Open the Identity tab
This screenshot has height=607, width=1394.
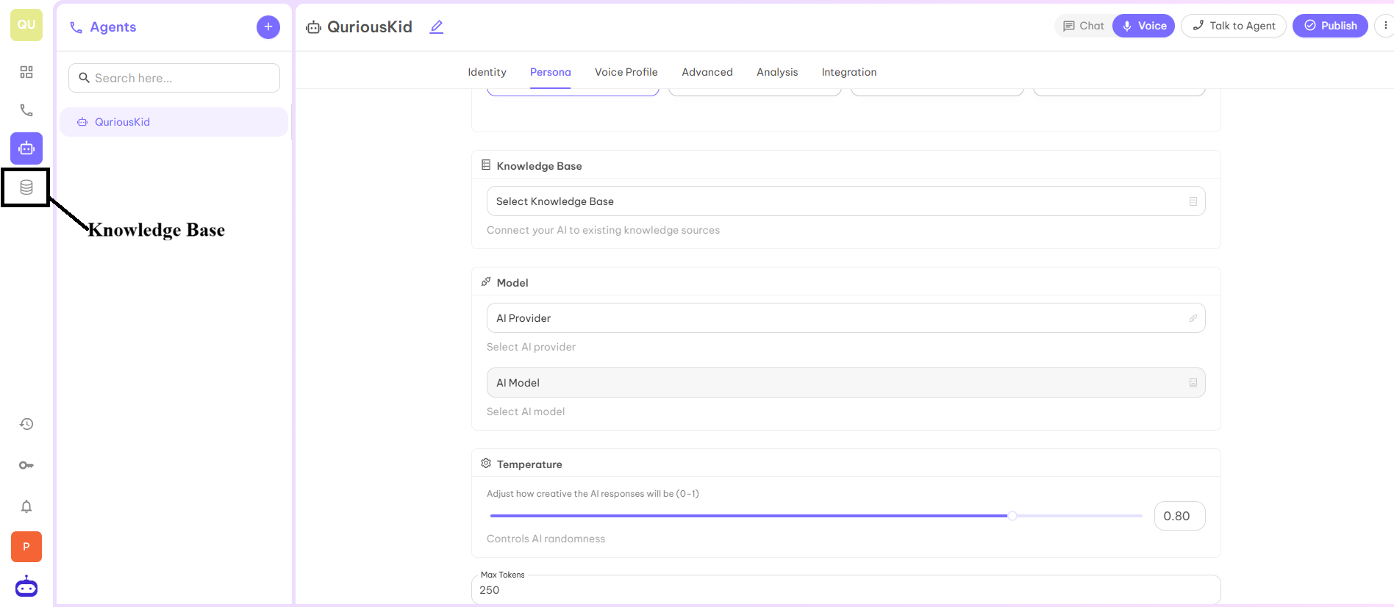[x=487, y=72]
